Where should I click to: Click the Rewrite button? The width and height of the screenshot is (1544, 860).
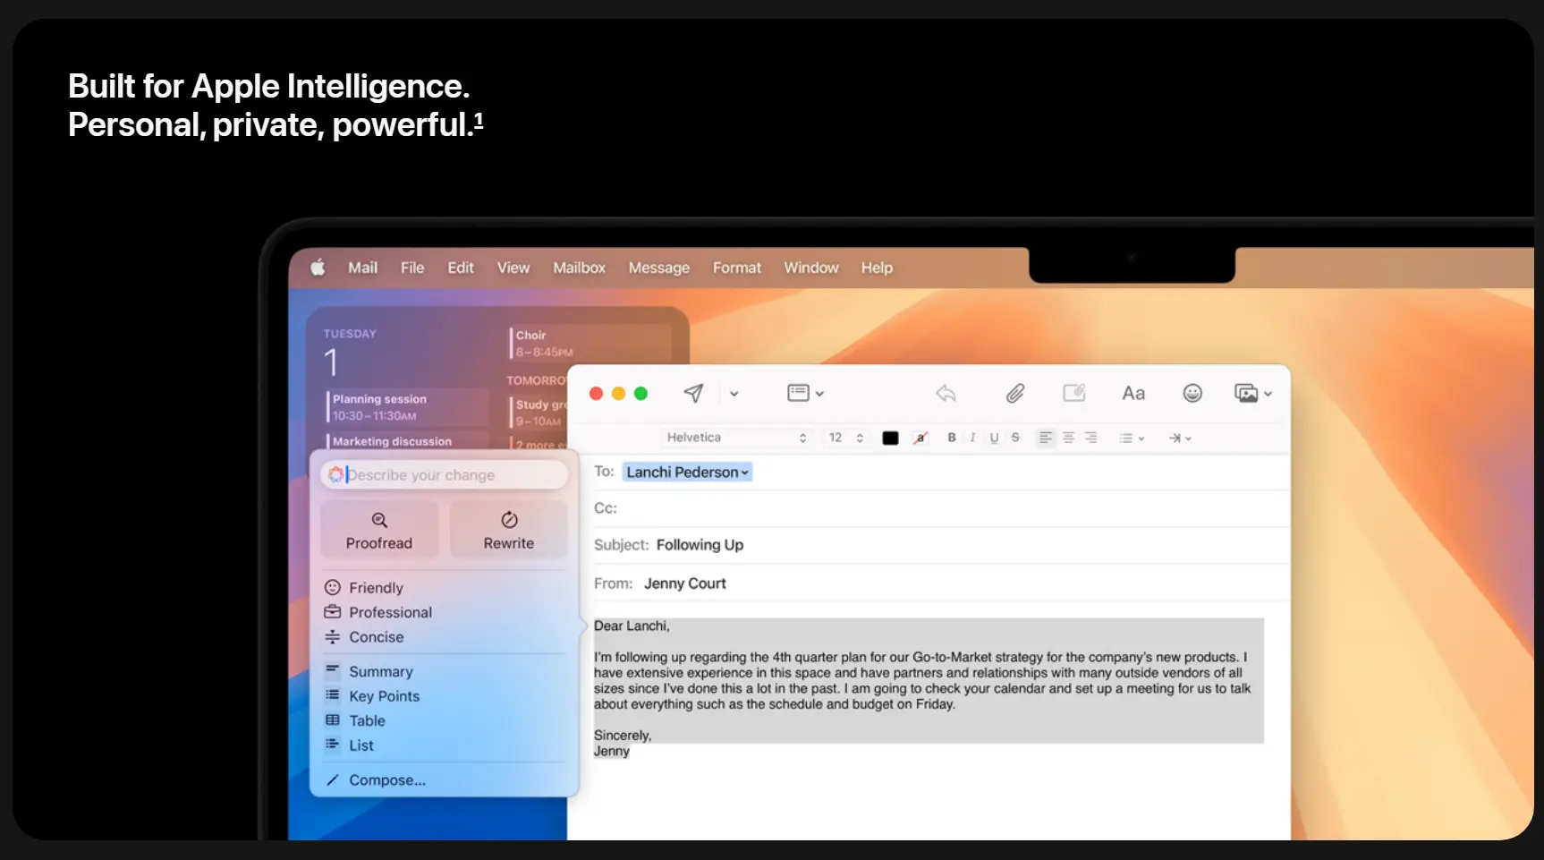coord(509,530)
